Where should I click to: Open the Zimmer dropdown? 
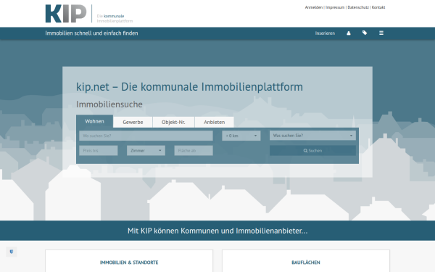click(x=146, y=150)
